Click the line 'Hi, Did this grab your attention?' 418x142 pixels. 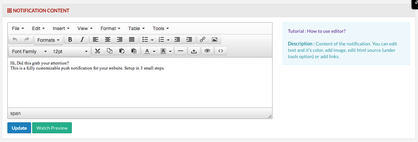pyautogui.click(x=39, y=63)
